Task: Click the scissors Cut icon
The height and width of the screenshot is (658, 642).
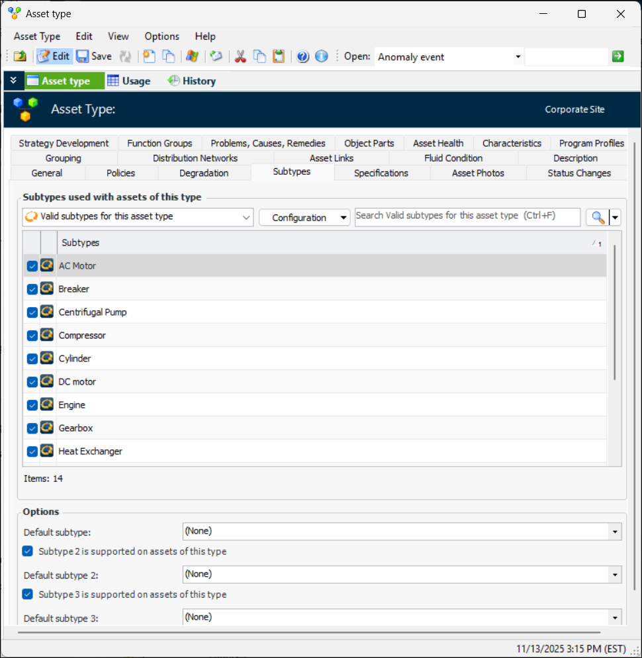Action: (240, 56)
